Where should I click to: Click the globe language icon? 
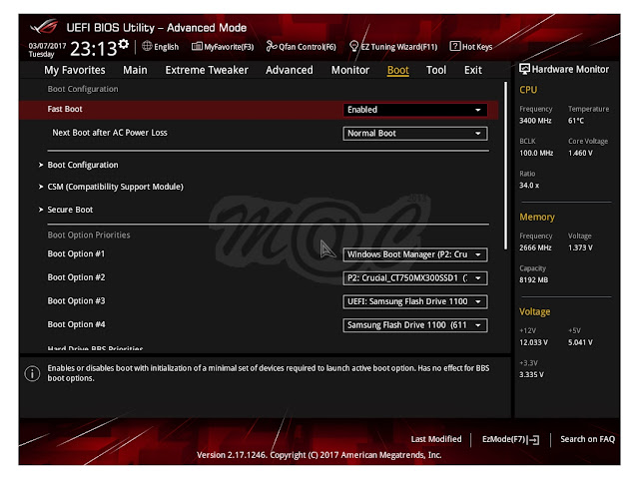[x=147, y=47]
